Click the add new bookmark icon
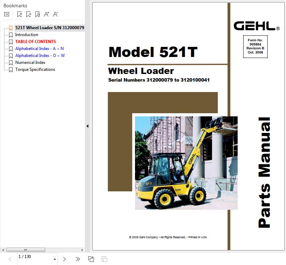286x265 pixels. 29,14
